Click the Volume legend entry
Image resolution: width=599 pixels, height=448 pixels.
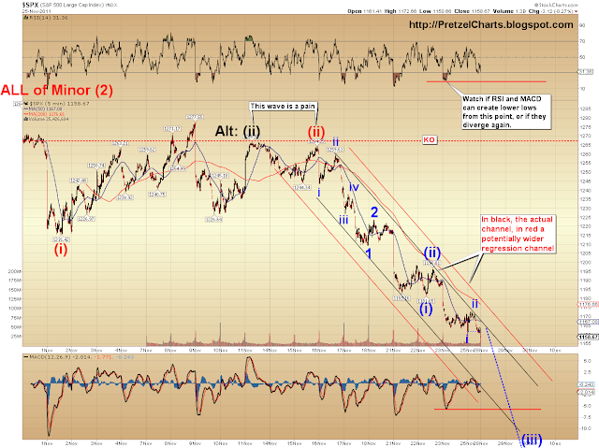coord(46,119)
